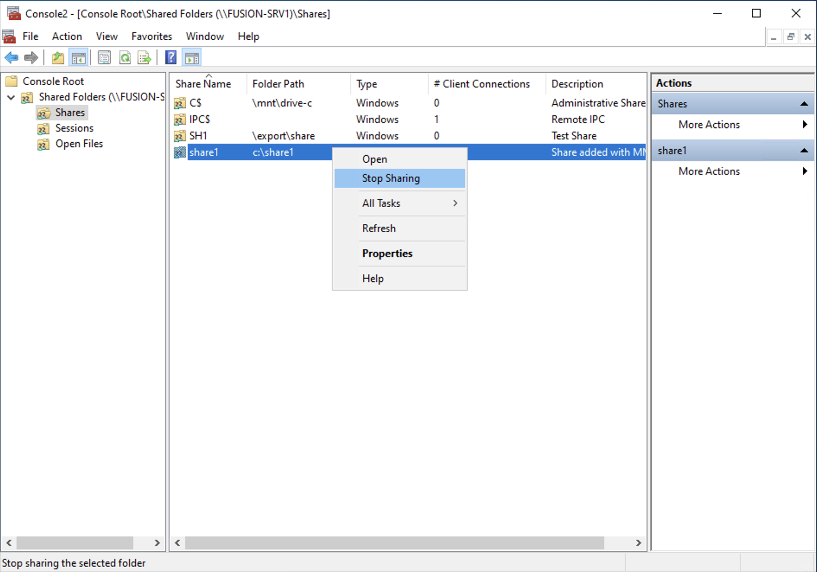This screenshot has height=572, width=817.
Task: Click the IPC$ share row icon
Action: click(x=179, y=119)
